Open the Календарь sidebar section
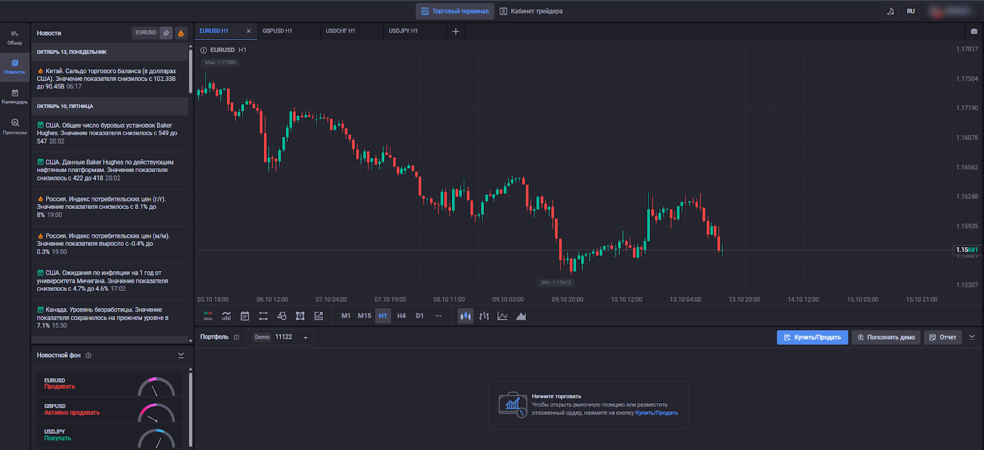Image resolution: width=984 pixels, height=450 pixels. point(15,97)
